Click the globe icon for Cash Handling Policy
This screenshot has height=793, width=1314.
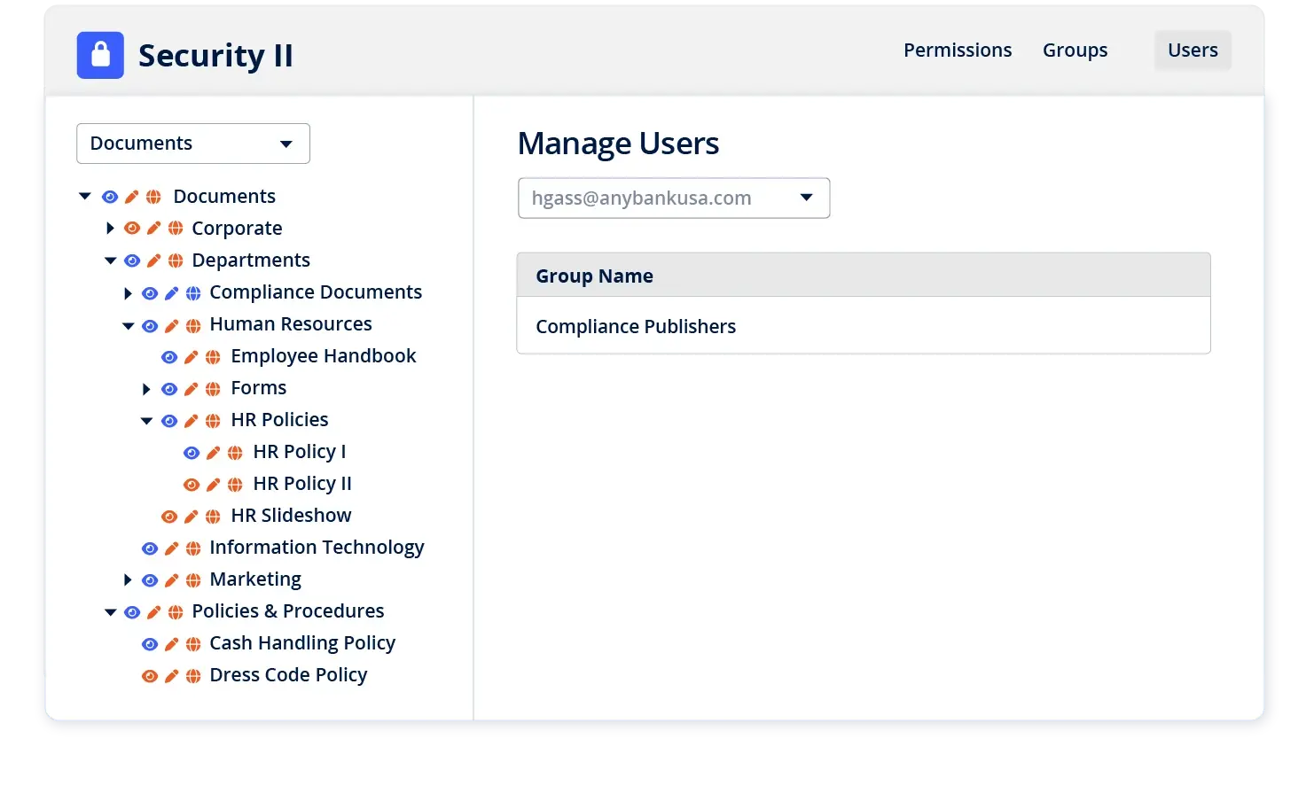[193, 643]
